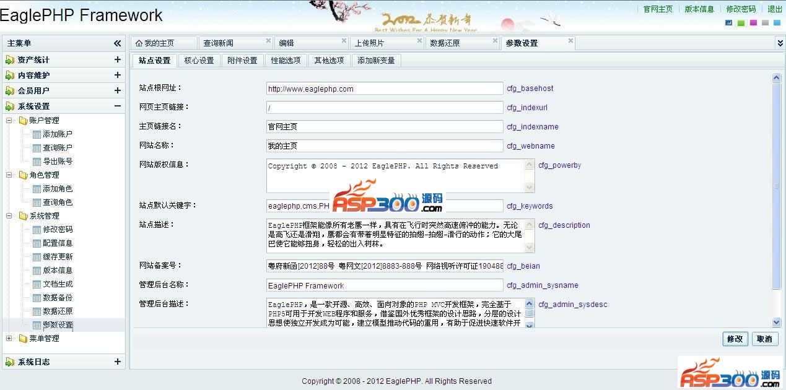Open 查询角色 in the tree

coord(58,202)
